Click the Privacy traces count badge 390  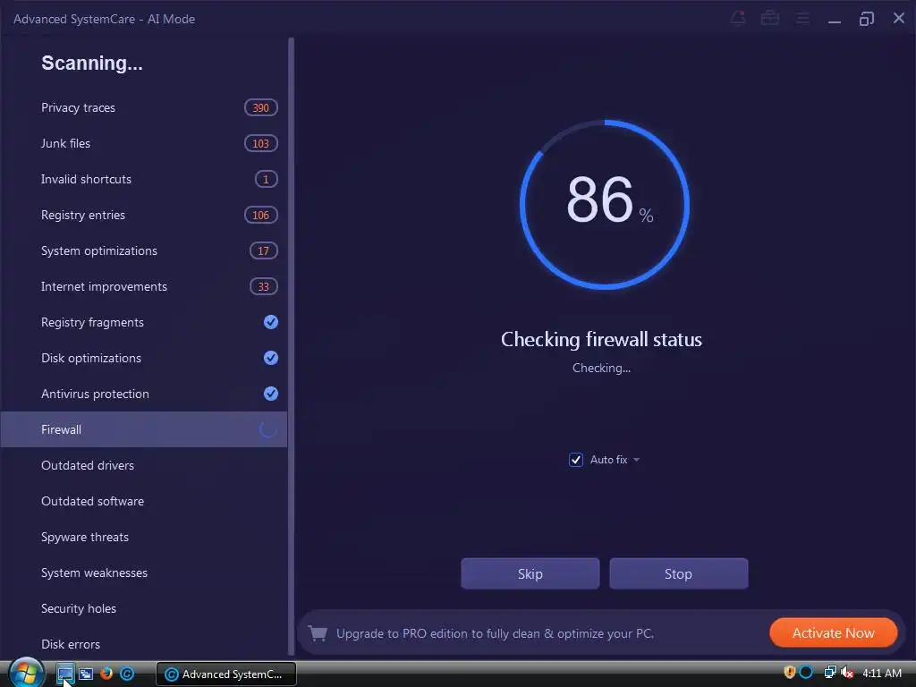[x=260, y=107]
